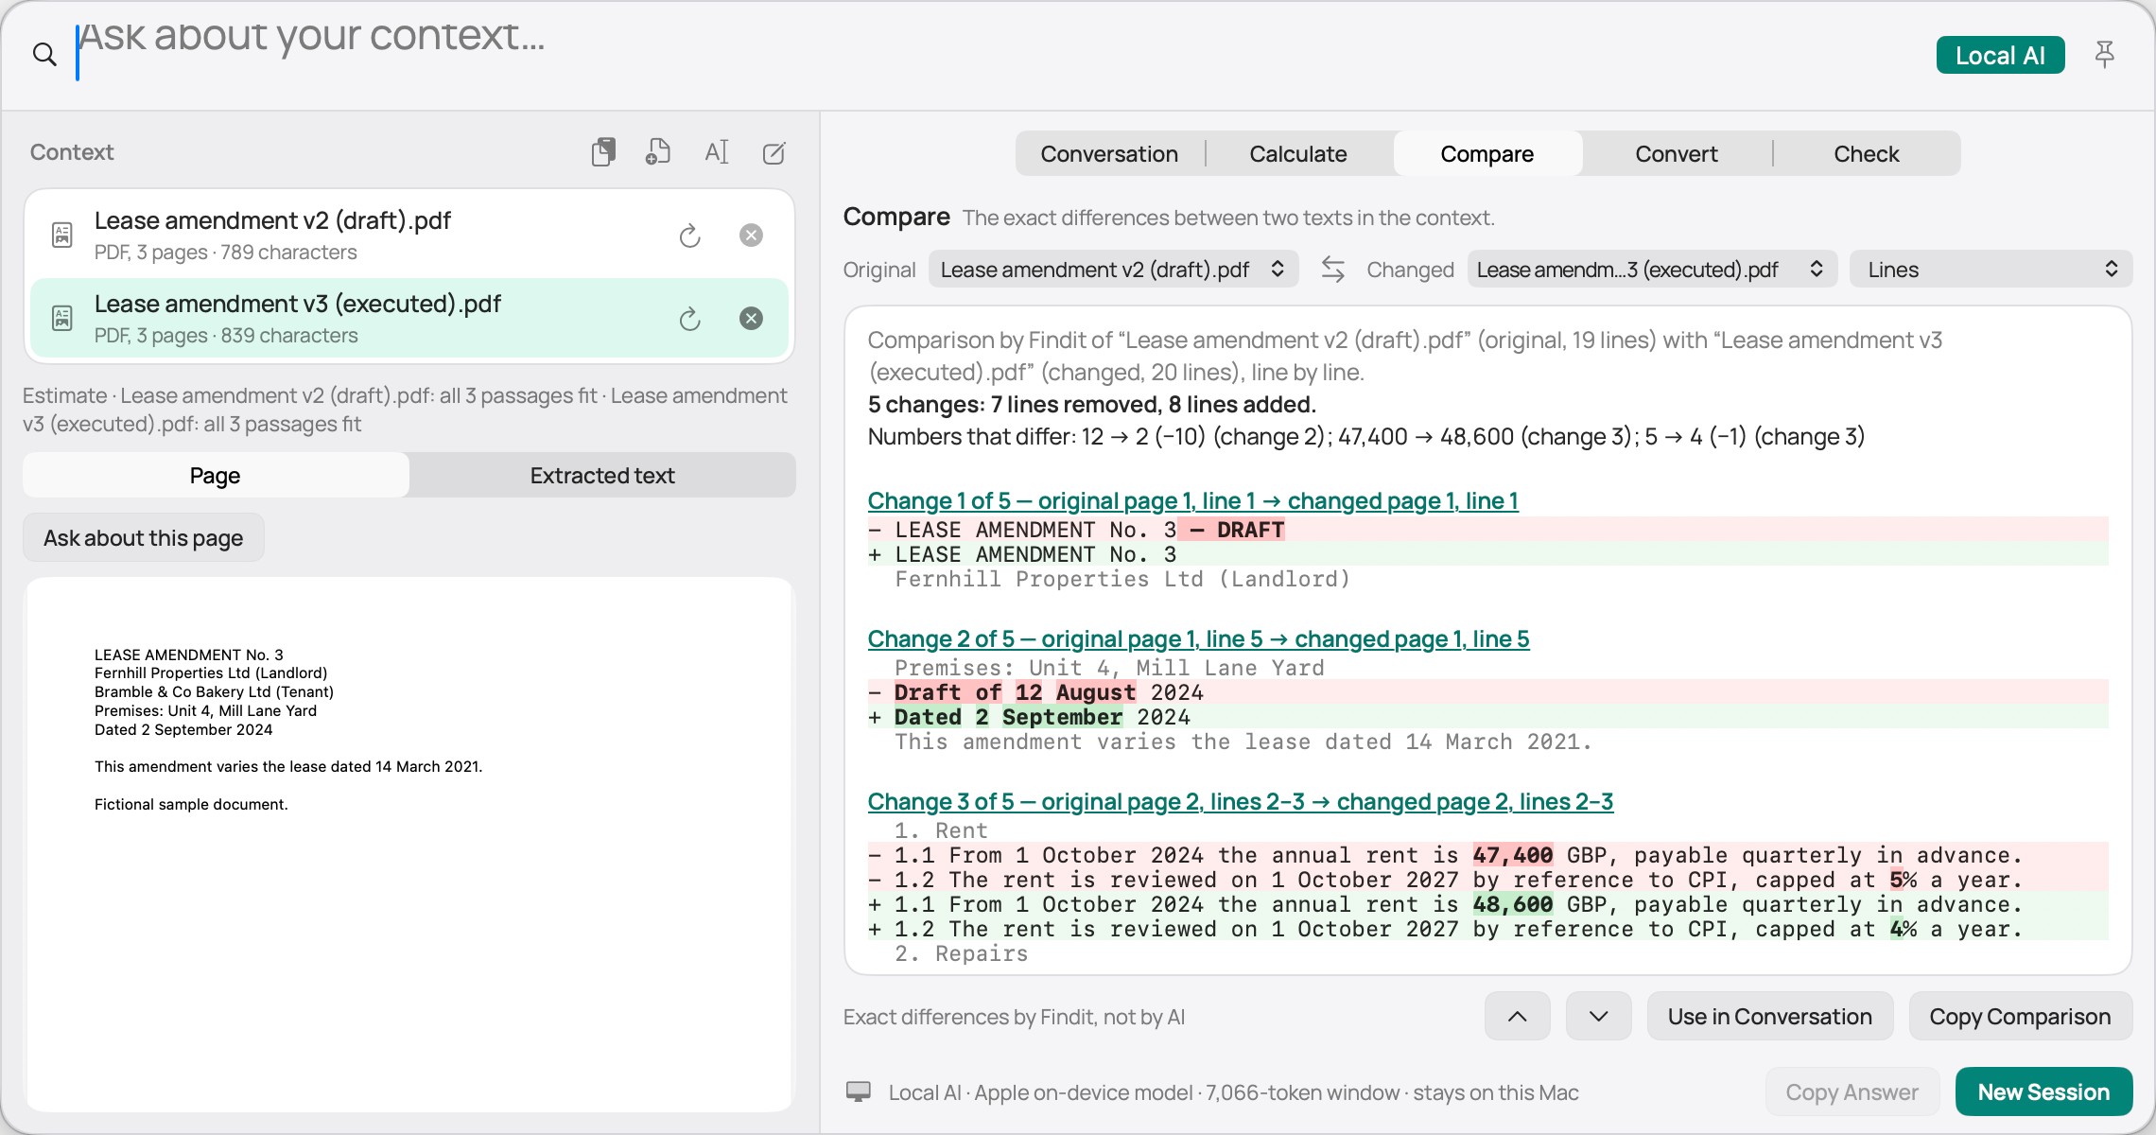2156x1135 pixels.
Task: Open Change 1 of 5 link
Action: pyautogui.click(x=1193, y=500)
